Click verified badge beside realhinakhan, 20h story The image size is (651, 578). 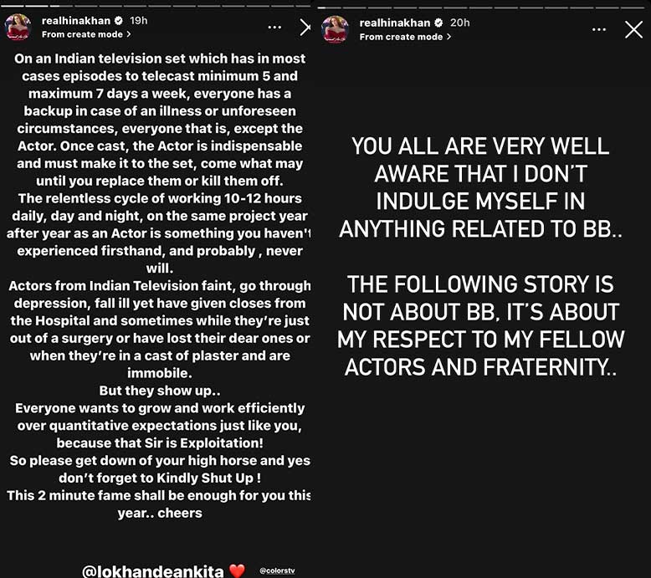pyautogui.click(x=438, y=23)
